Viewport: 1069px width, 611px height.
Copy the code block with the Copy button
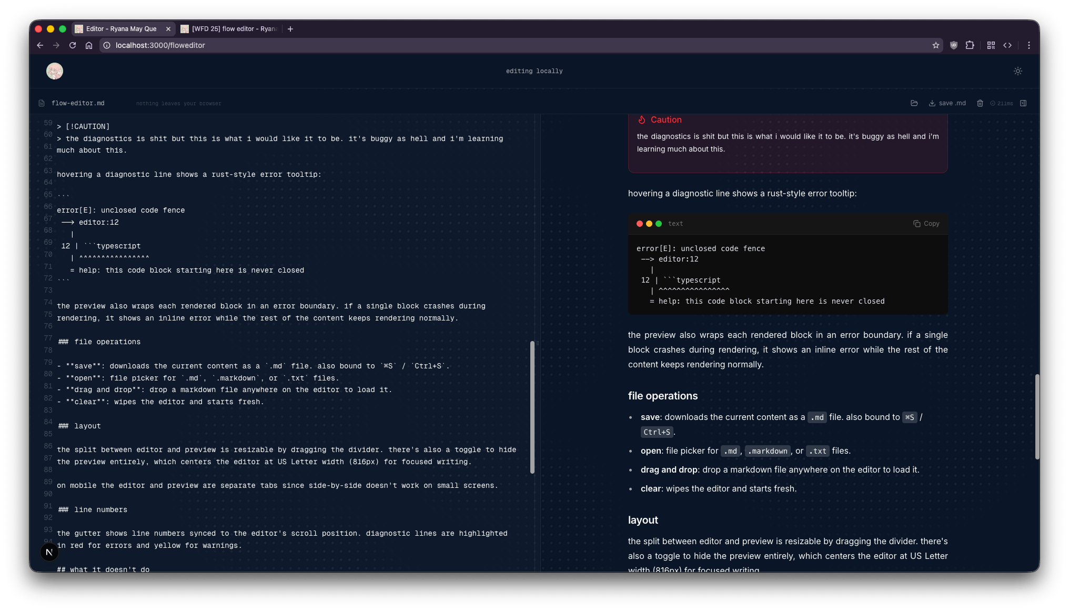pyautogui.click(x=926, y=224)
